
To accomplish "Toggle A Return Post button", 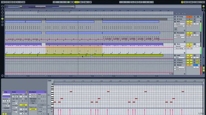I will click(198, 60).
